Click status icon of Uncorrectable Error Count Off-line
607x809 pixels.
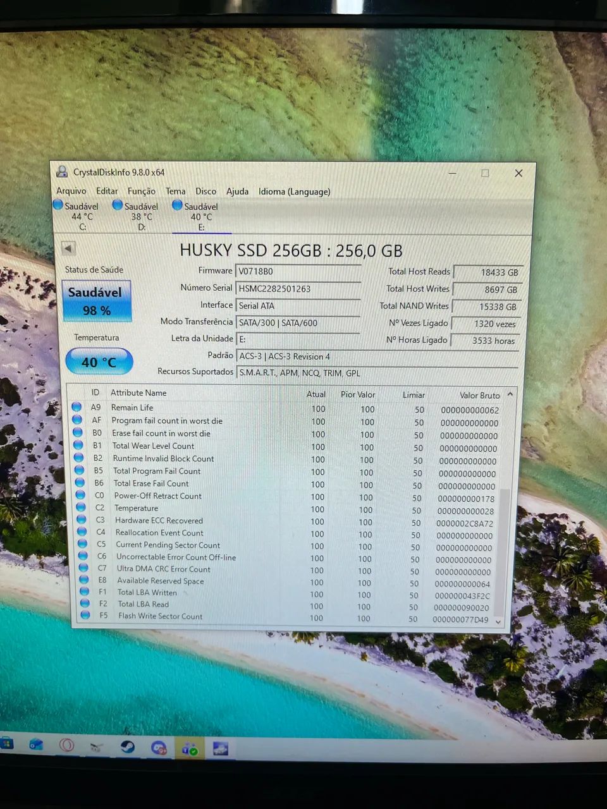point(83,556)
